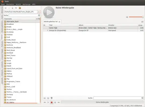The width and height of the screenshot is (145, 107).
Task: Click the back arrow in files panel
Action: tap(6, 8)
